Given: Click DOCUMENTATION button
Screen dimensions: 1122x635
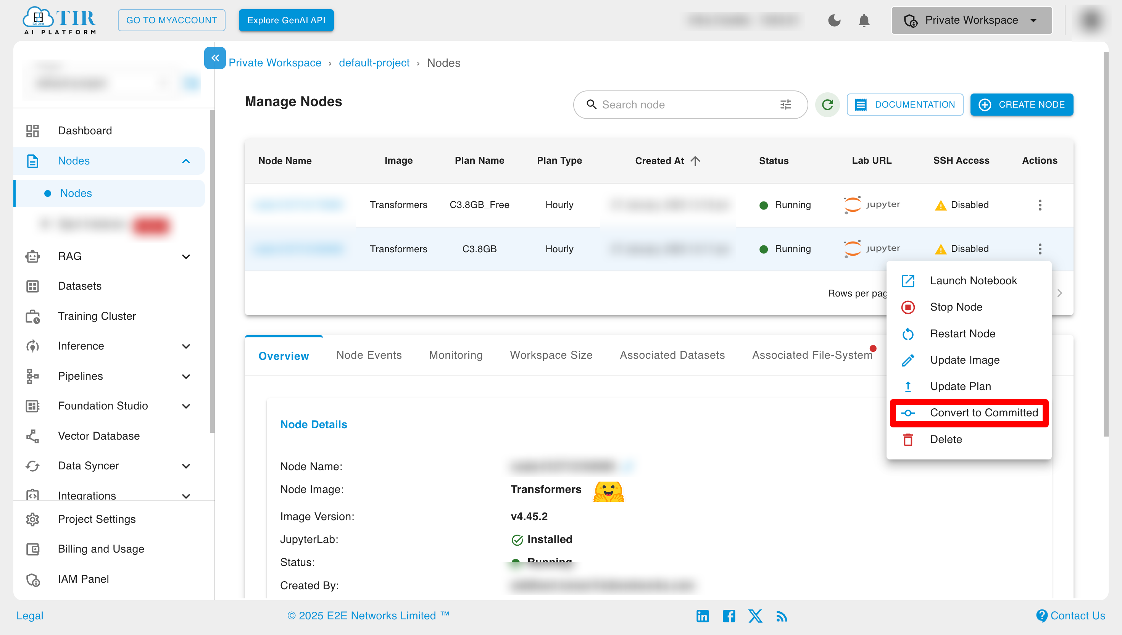Looking at the screenshot, I should [906, 105].
